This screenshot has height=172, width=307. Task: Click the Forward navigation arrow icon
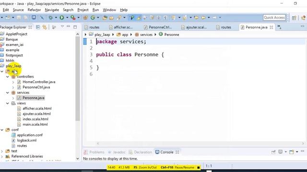[214, 18]
